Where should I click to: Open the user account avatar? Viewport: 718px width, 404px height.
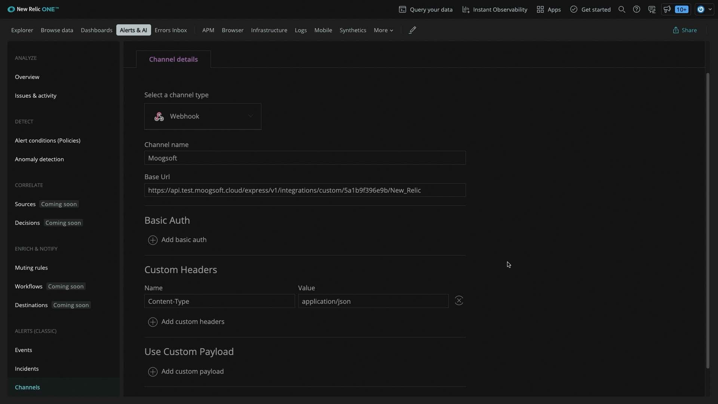pos(701,9)
